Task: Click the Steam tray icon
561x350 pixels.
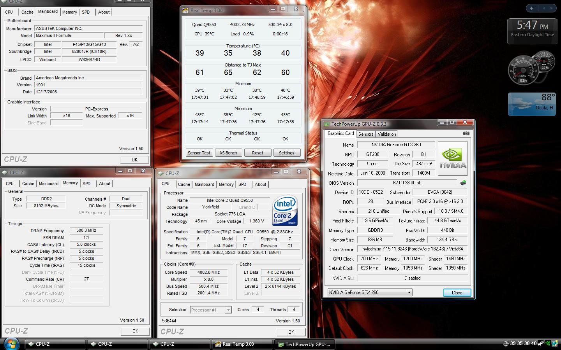Action: 541,343
